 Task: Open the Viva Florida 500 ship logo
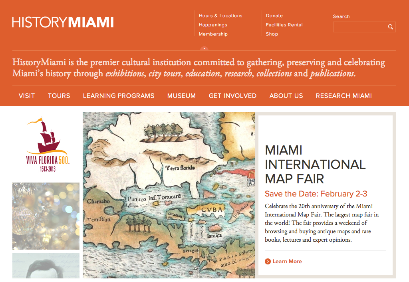pyautogui.click(x=48, y=145)
